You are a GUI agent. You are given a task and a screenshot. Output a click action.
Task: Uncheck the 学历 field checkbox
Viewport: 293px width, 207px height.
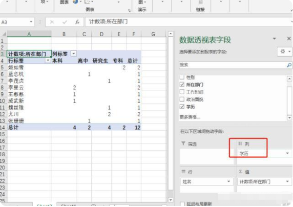pyautogui.click(x=182, y=106)
